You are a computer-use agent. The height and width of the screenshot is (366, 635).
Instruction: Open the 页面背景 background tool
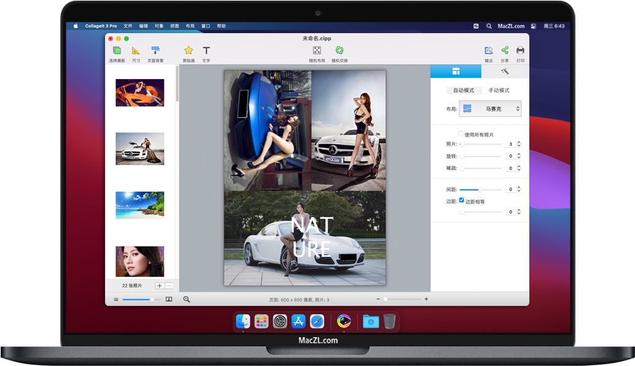tap(155, 54)
